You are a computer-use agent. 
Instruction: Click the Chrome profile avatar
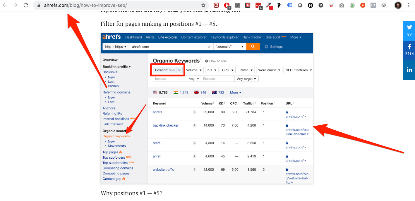(398, 5)
